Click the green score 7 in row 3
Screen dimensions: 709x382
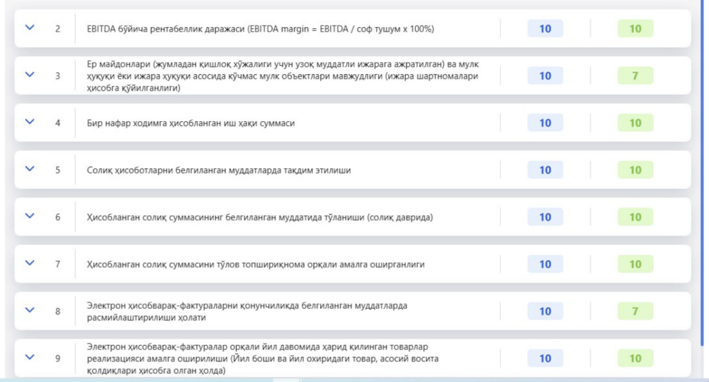coord(635,76)
